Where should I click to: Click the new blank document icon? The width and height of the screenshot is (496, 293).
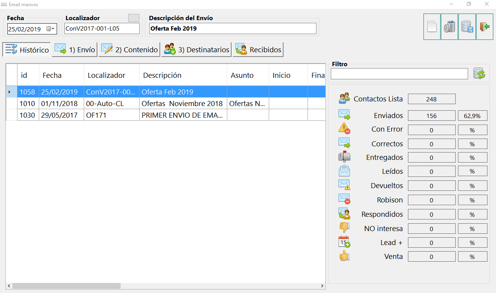[x=432, y=27]
